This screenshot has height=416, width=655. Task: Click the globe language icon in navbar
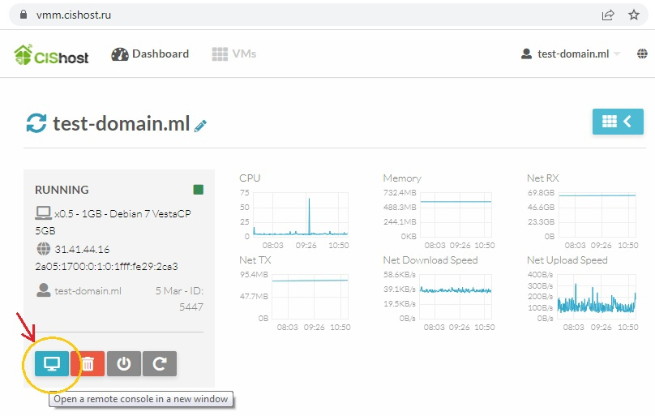642,54
